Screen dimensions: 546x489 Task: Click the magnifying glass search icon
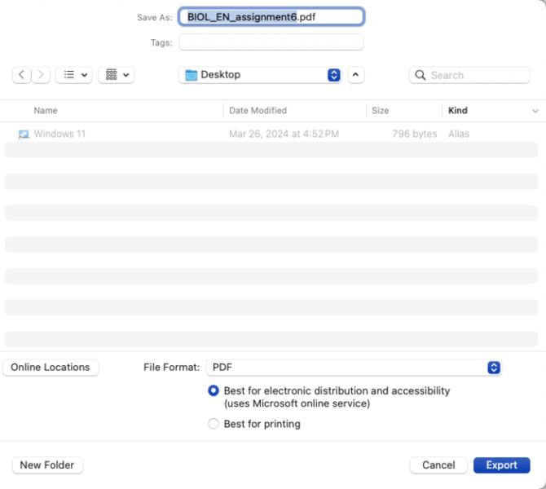(x=421, y=75)
